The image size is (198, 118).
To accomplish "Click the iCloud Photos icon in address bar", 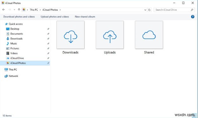I will click(24, 10).
